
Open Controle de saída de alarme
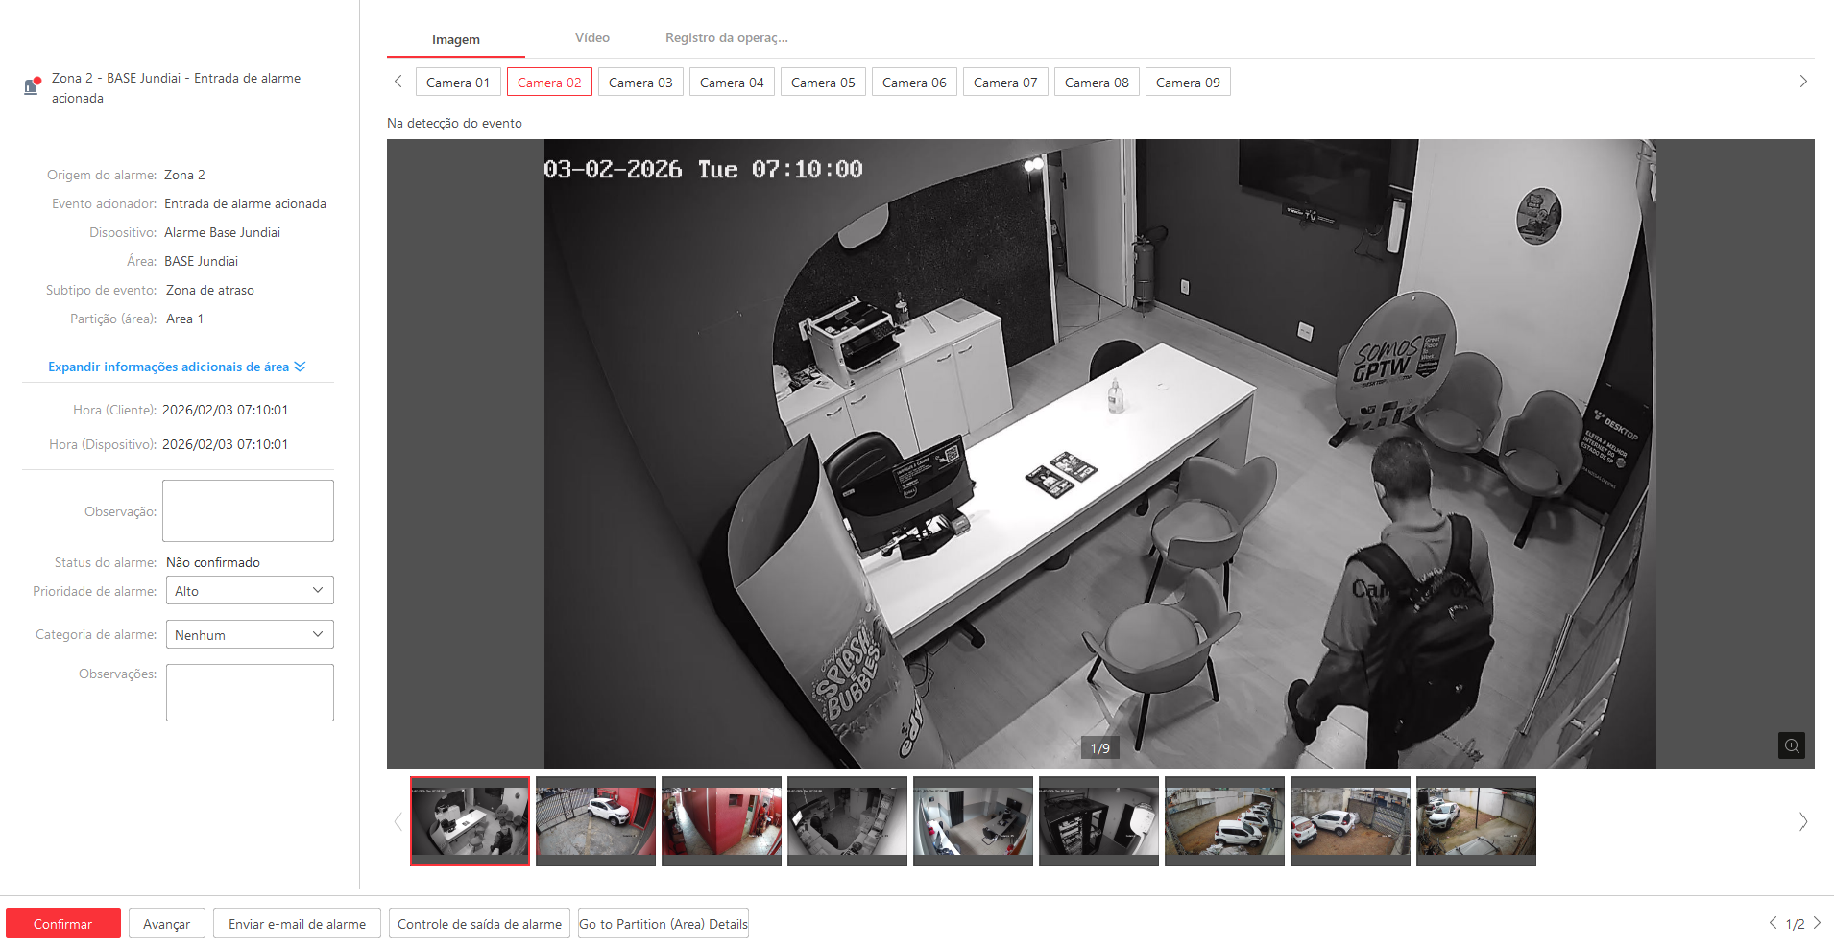[479, 924]
